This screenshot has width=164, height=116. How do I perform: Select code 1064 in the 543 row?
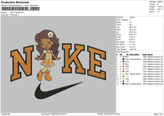click(145, 79)
